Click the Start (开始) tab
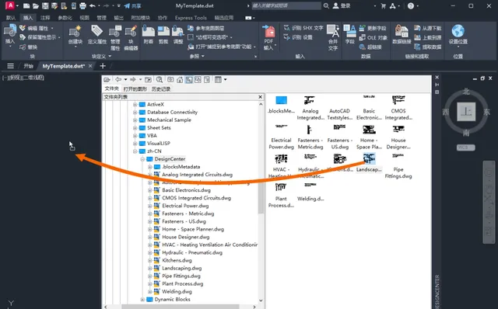Viewport: 498px width, 309px height. coord(28,66)
